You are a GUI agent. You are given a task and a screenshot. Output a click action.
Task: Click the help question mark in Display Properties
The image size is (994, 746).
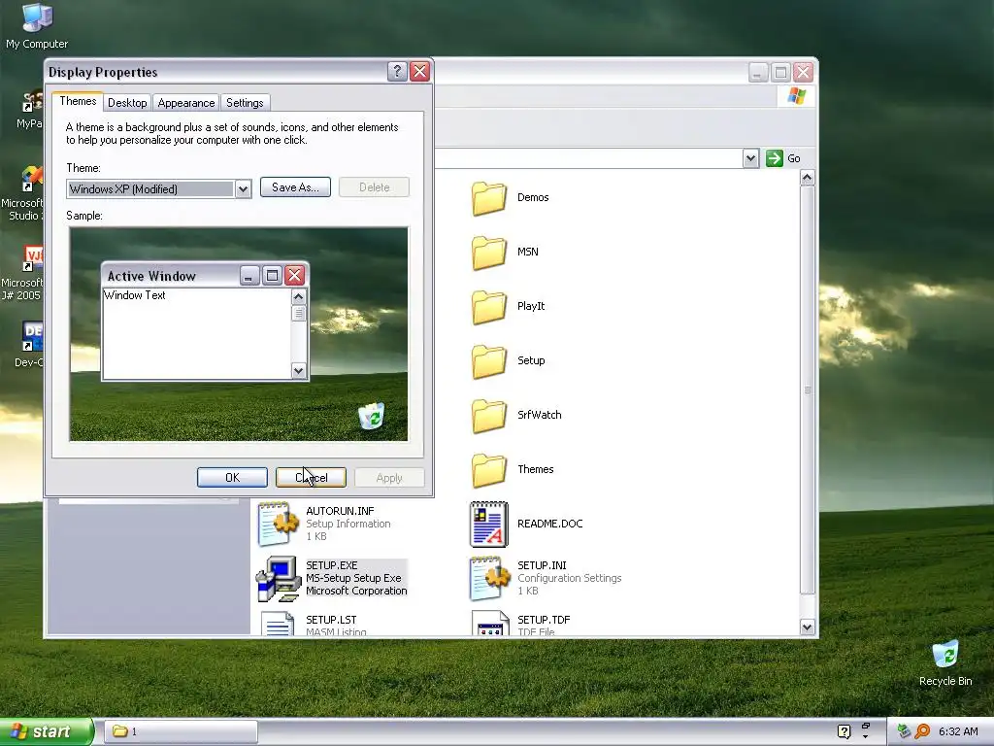click(397, 72)
